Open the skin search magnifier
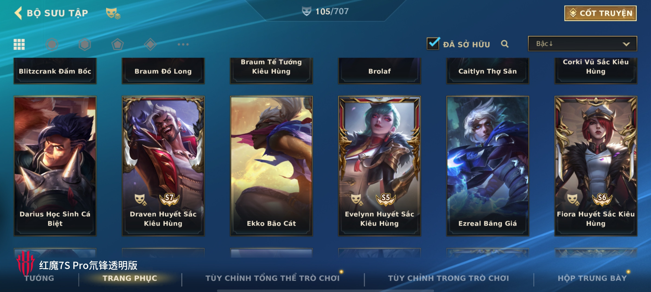 coord(505,44)
